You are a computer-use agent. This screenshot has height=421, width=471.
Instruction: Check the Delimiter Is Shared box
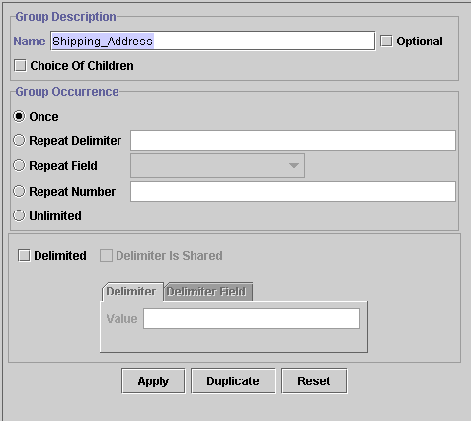pos(106,255)
